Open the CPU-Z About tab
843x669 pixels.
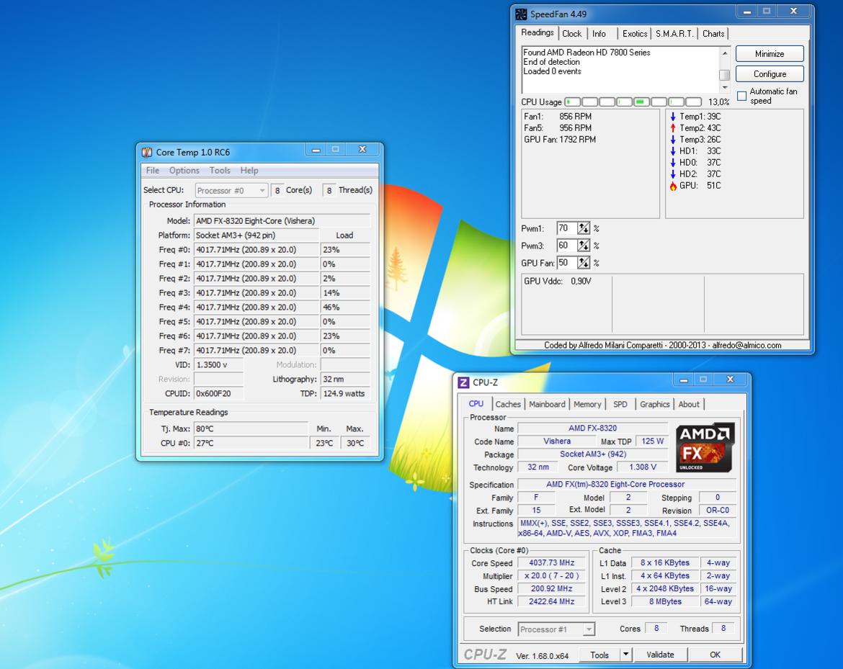[x=689, y=405]
